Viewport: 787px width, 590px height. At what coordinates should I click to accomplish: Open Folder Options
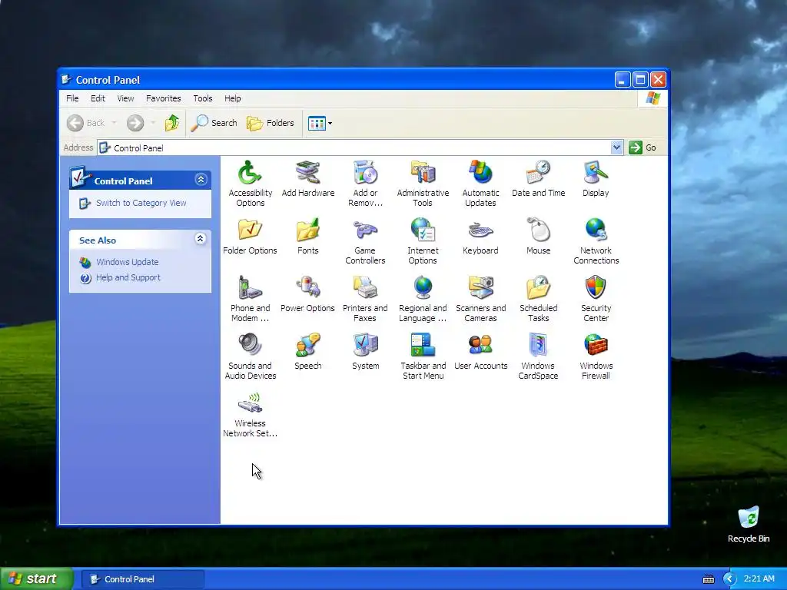pos(250,237)
